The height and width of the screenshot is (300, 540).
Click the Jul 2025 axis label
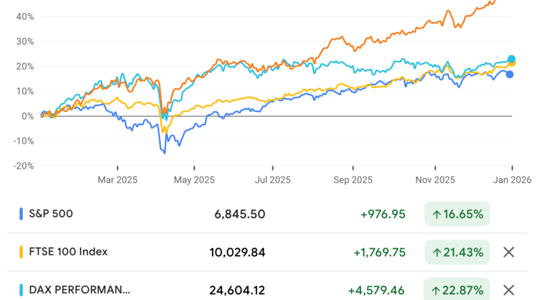tap(273, 180)
